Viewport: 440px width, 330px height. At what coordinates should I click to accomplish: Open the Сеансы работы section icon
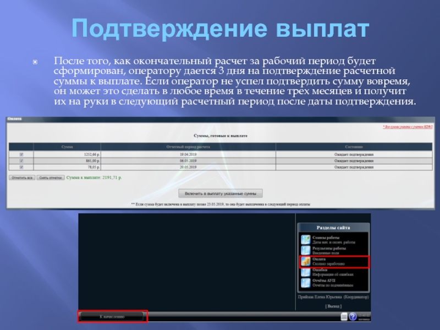[x=306, y=240]
